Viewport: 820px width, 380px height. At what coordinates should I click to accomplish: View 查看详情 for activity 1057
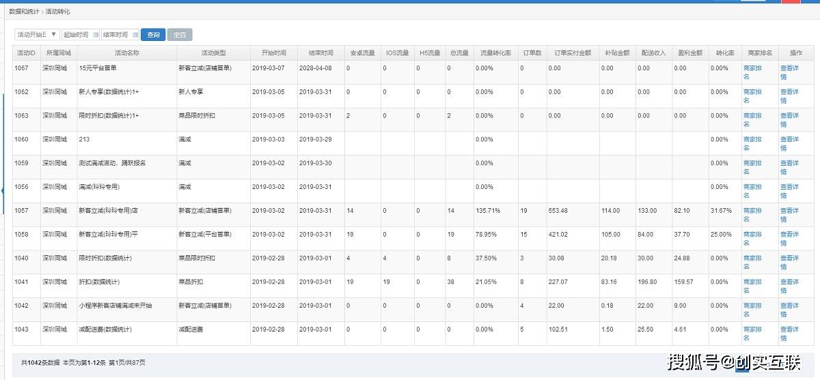click(x=789, y=215)
